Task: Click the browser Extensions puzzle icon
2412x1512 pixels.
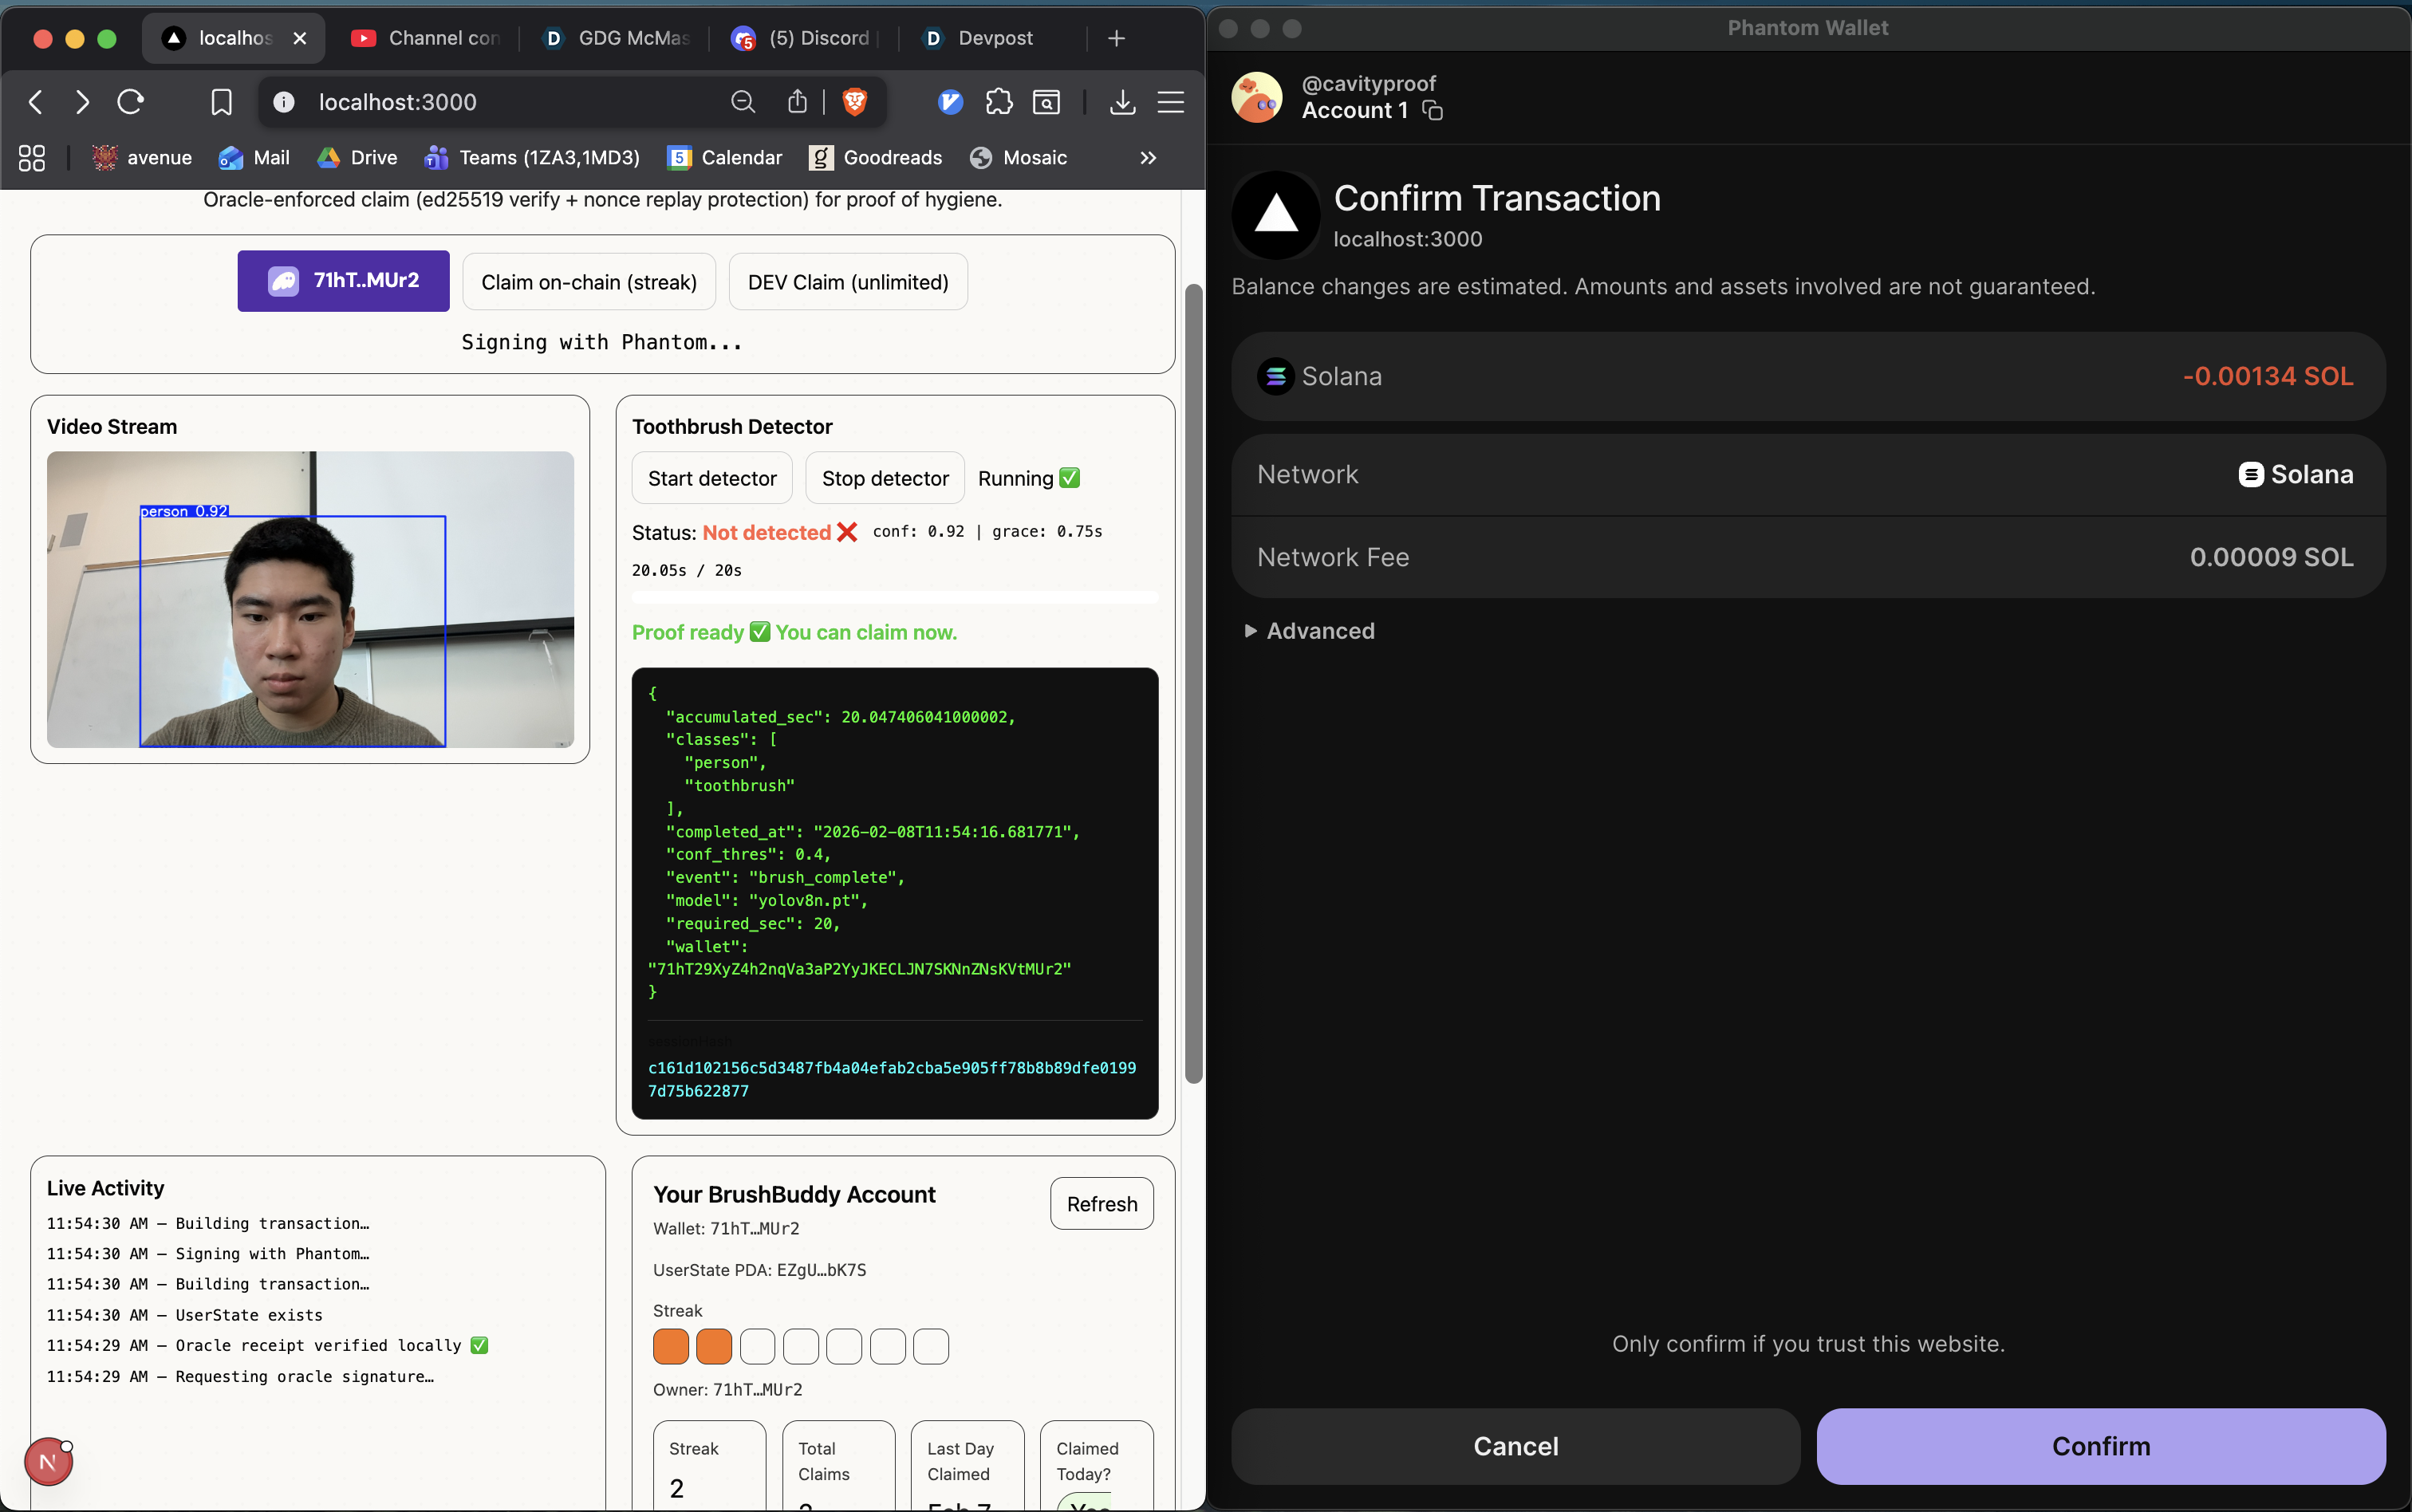Action: coord(998,102)
